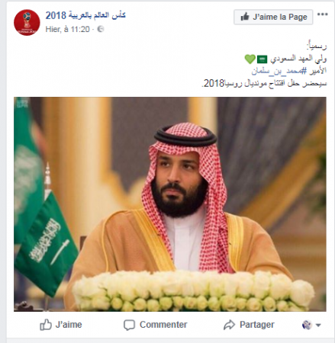
Task: Click the comment speech-bubble icon
Action: 129,325
